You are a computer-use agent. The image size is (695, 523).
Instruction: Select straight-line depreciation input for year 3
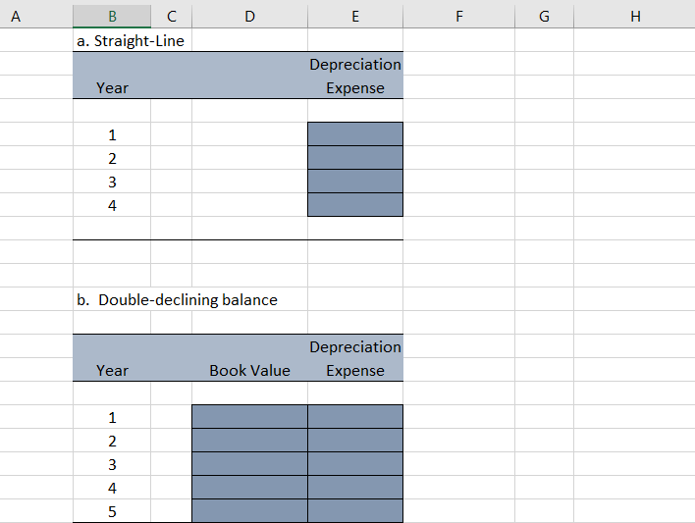coord(355,181)
